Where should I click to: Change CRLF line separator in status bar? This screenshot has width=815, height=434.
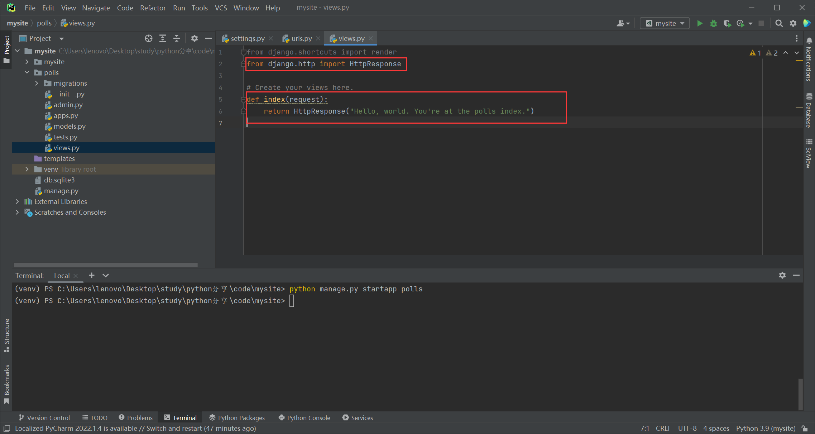point(663,428)
